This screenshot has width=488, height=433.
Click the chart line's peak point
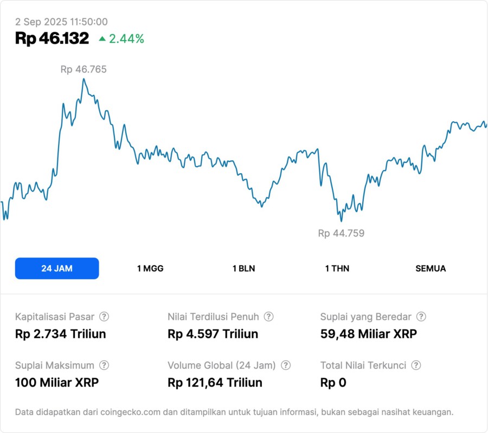pos(84,79)
